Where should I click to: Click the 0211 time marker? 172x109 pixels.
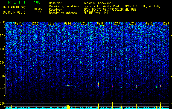(18, 23)
